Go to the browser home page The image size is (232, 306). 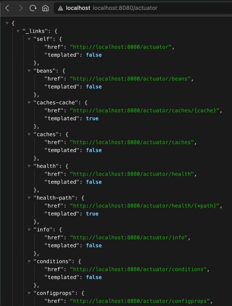pyautogui.click(x=46, y=8)
